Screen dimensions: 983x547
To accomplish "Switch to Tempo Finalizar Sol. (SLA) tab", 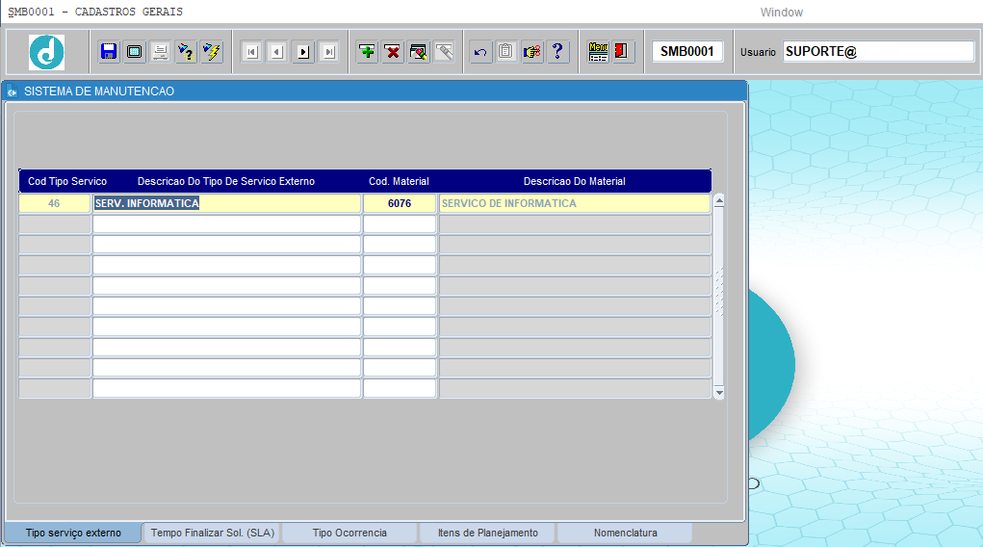I will point(212,533).
